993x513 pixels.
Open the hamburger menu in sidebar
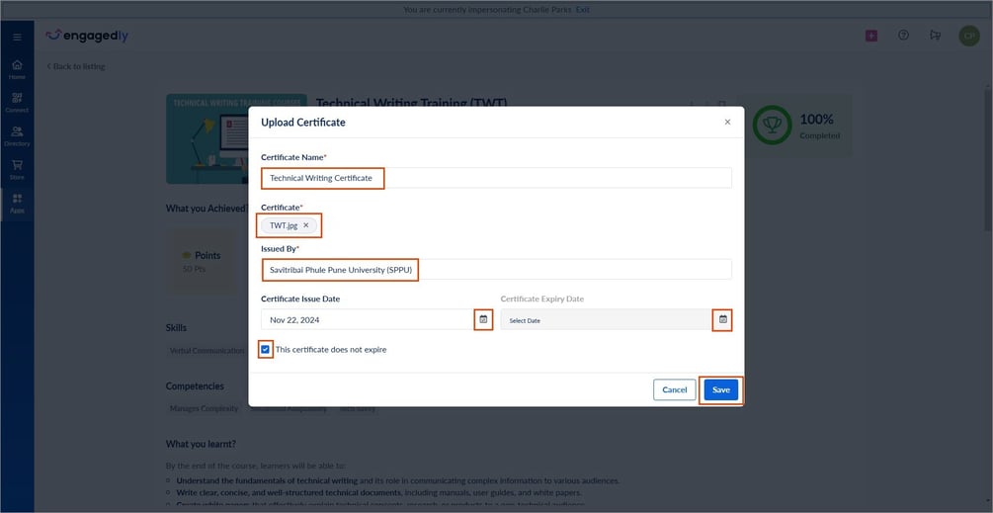coord(17,38)
